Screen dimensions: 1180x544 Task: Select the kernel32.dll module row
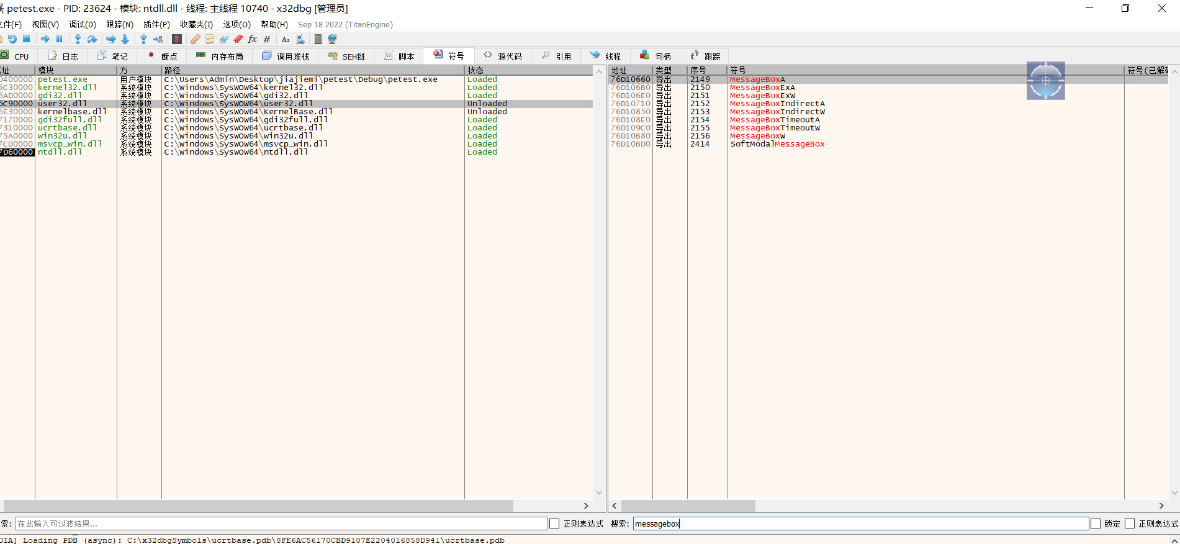296,88
